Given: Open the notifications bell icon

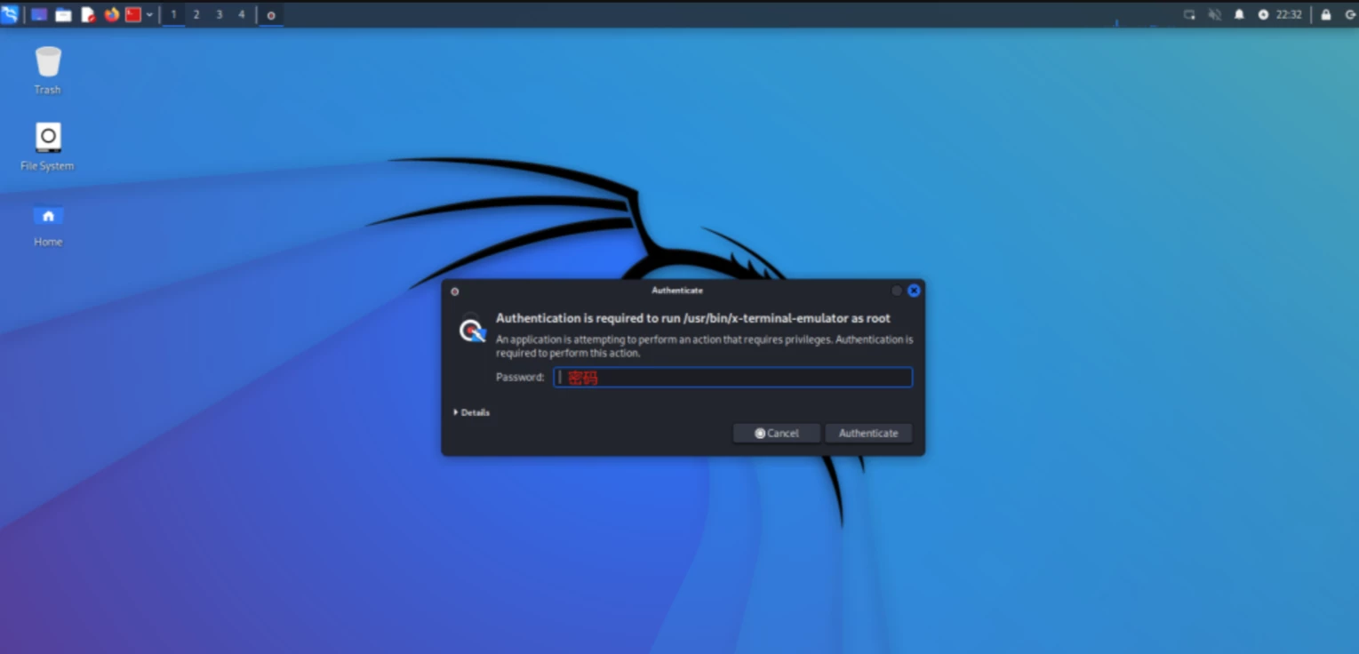Looking at the screenshot, I should click(x=1239, y=14).
